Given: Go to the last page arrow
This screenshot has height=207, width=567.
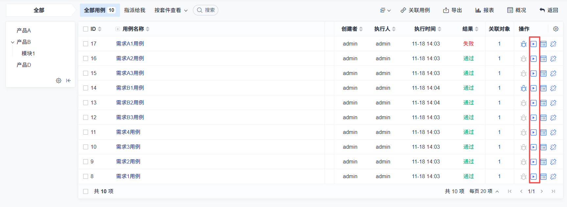Looking at the screenshot, I should tap(553, 191).
